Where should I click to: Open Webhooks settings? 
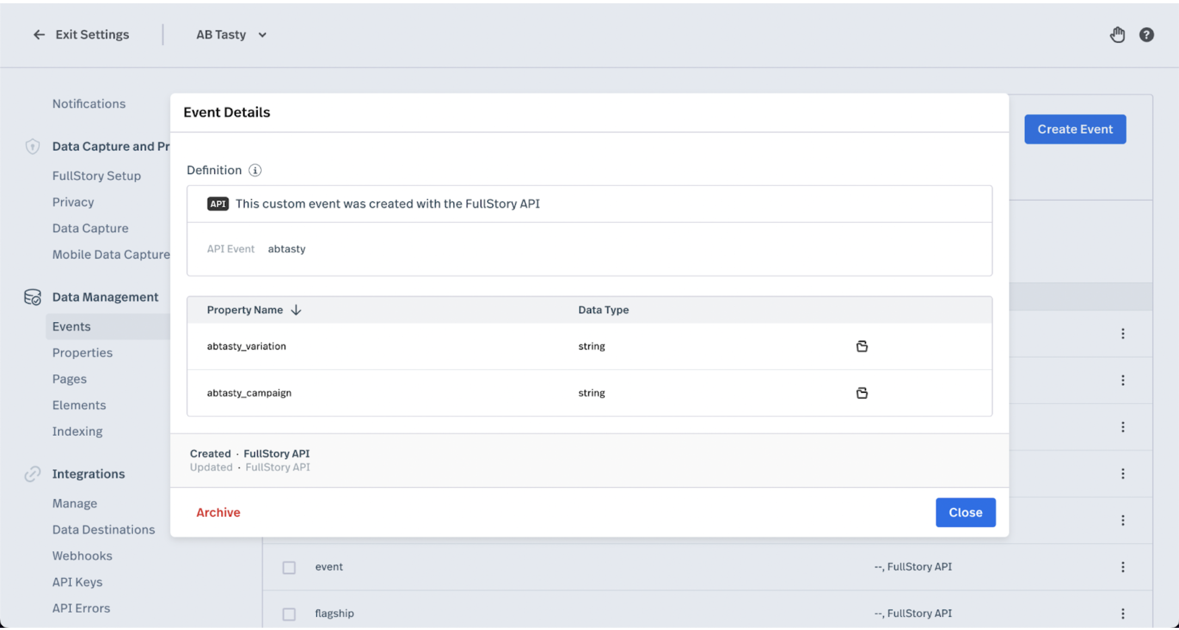click(x=82, y=556)
